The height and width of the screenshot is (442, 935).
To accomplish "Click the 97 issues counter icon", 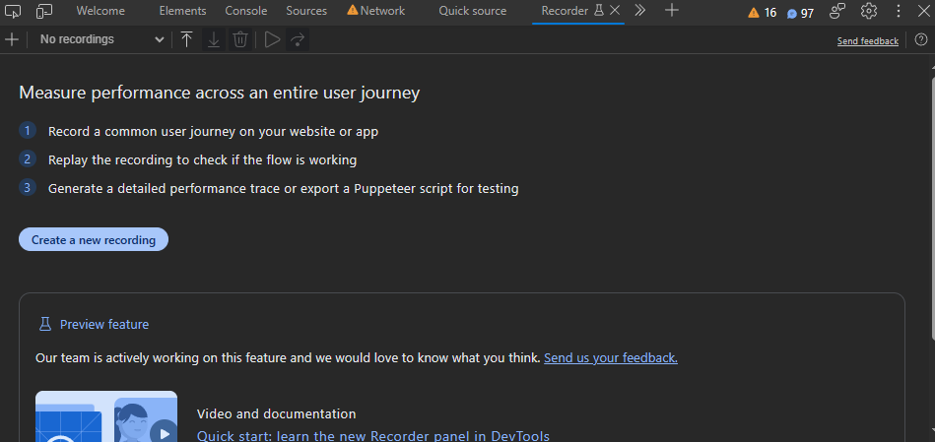I will tap(792, 14).
